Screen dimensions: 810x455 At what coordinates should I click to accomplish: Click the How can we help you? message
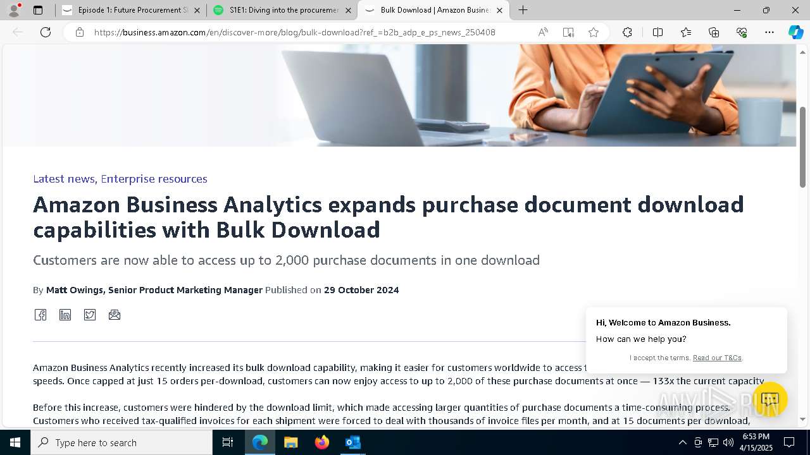click(641, 339)
